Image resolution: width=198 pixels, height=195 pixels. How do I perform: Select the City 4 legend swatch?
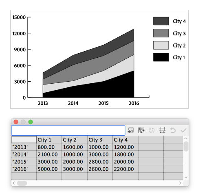coord(161,21)
